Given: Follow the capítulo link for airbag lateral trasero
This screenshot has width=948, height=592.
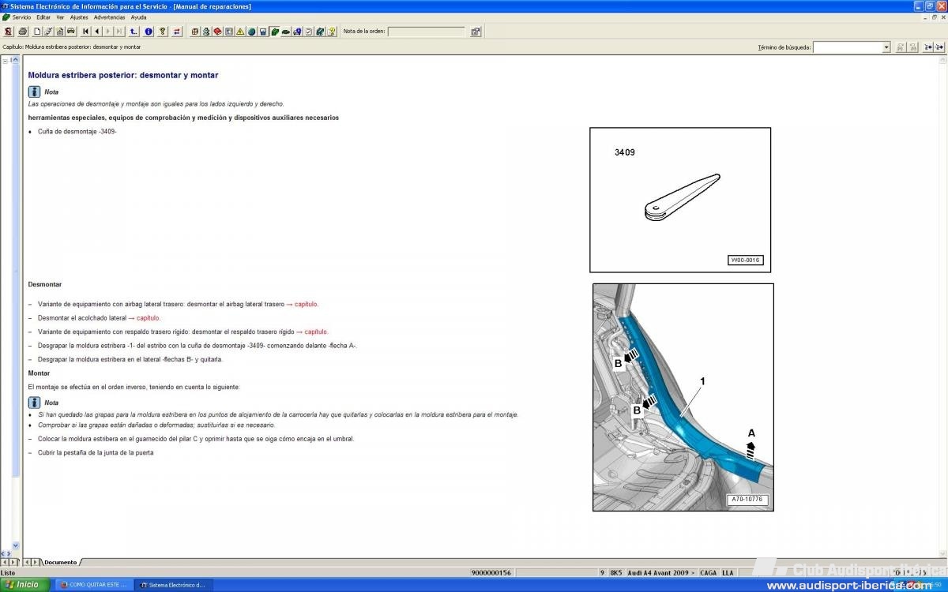Looking at the screenshot, I should [x=307, y=304].
